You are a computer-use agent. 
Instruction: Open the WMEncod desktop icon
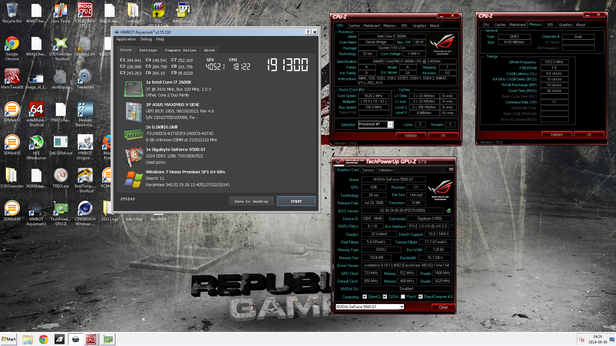coord(183,13)
